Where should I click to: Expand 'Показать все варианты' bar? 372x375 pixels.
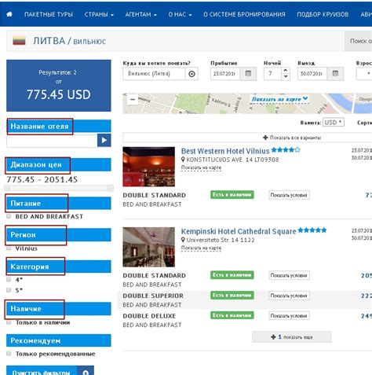click(247, 138)
